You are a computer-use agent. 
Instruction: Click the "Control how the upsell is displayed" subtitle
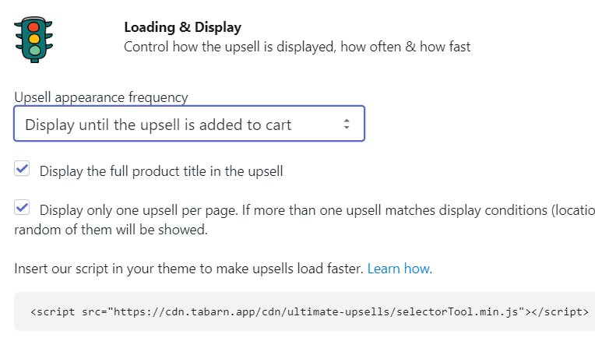(297, 47)
